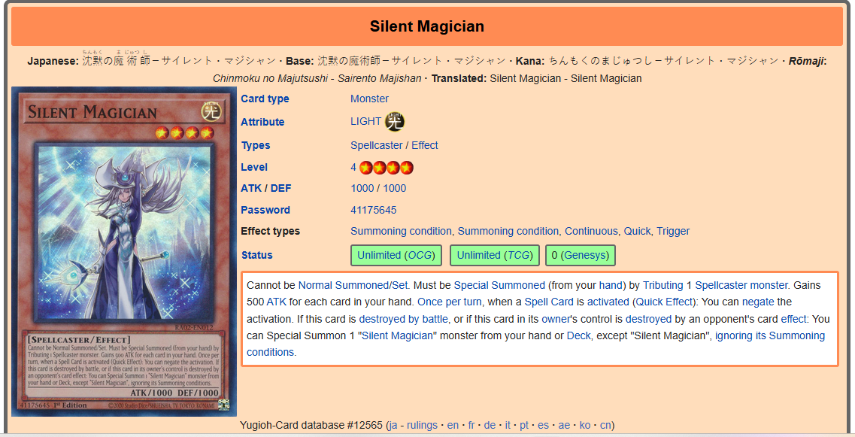Screen dimensions: 855x437
Task: Open the Card type label link
Action: (x=265, y=99)
